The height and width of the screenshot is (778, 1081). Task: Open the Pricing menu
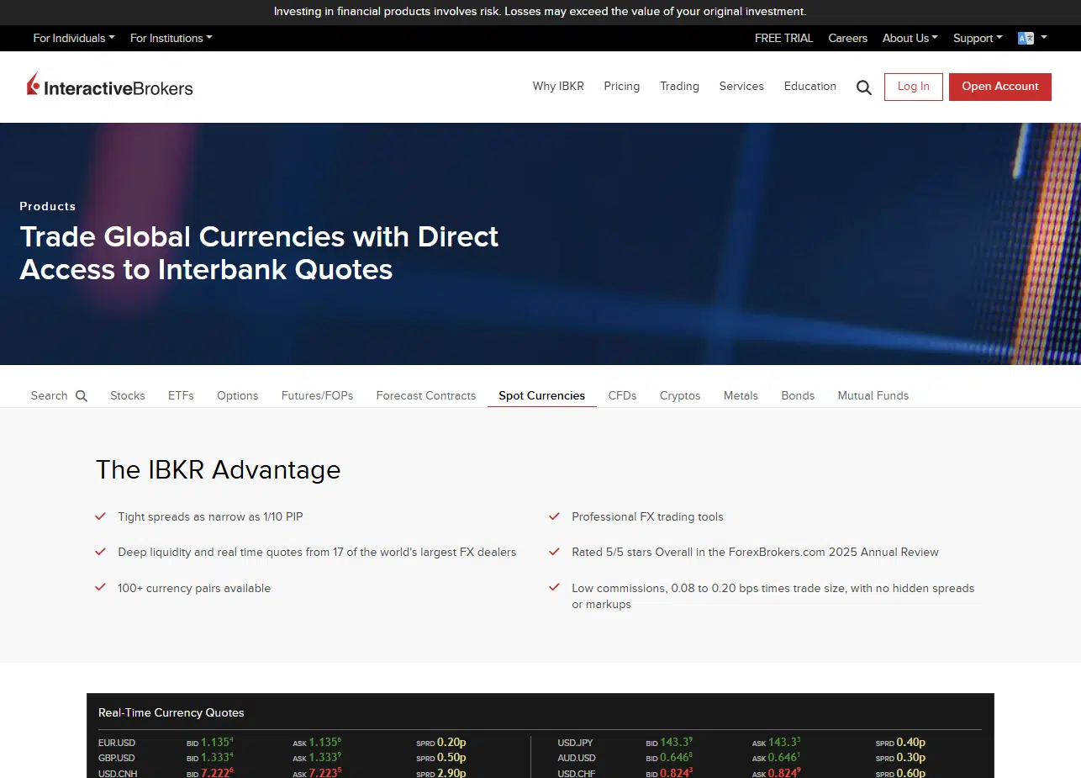click(x=622, y=86)
